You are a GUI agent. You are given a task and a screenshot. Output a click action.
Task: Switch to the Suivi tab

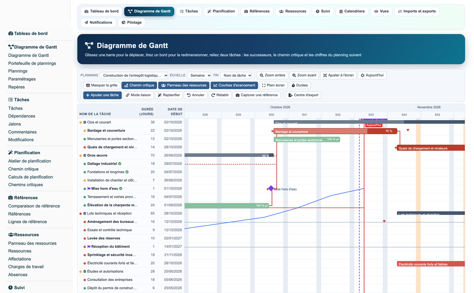[323, 11]
